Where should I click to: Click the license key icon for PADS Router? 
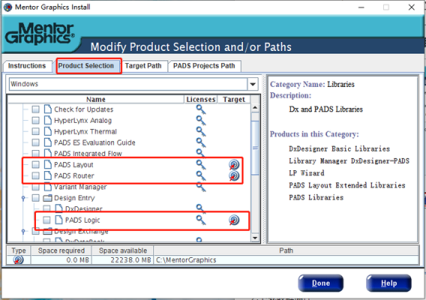pyautogui.click(x=201, y=175)
